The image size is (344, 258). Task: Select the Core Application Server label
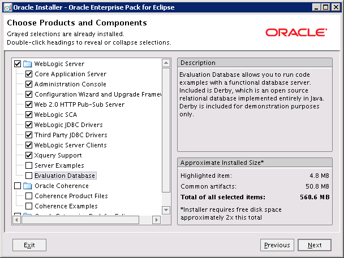coord(70,74)
